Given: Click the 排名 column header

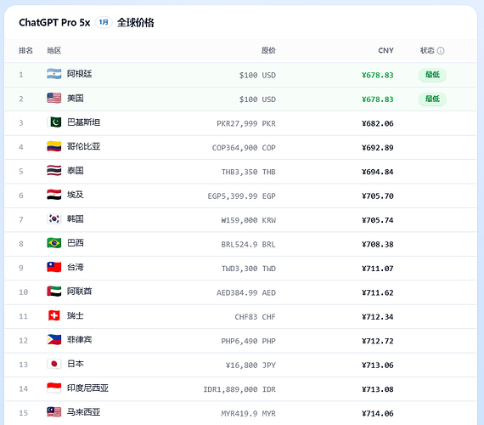Looking at the screenshot, I should pos(25,50).
